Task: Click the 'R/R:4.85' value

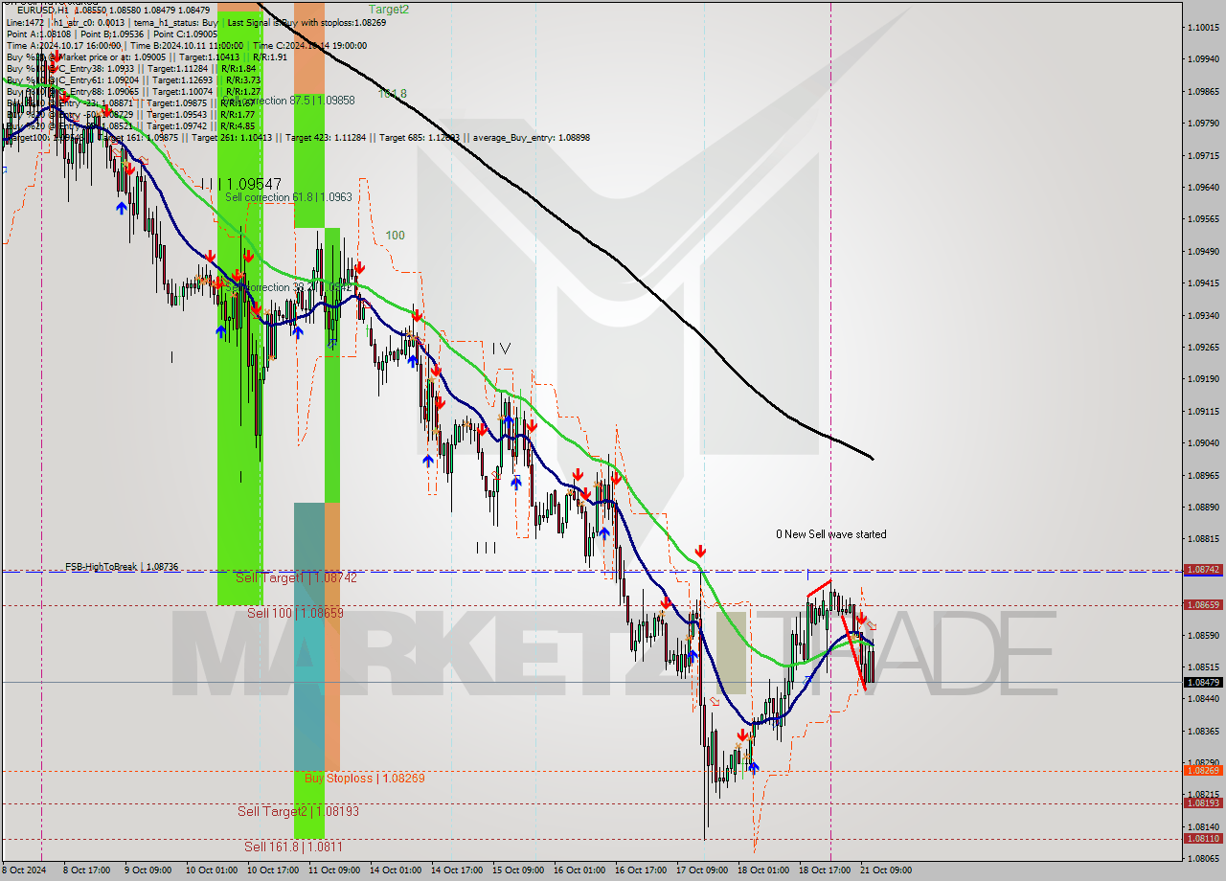Action: pyautogui.click(x=238, y=125)
